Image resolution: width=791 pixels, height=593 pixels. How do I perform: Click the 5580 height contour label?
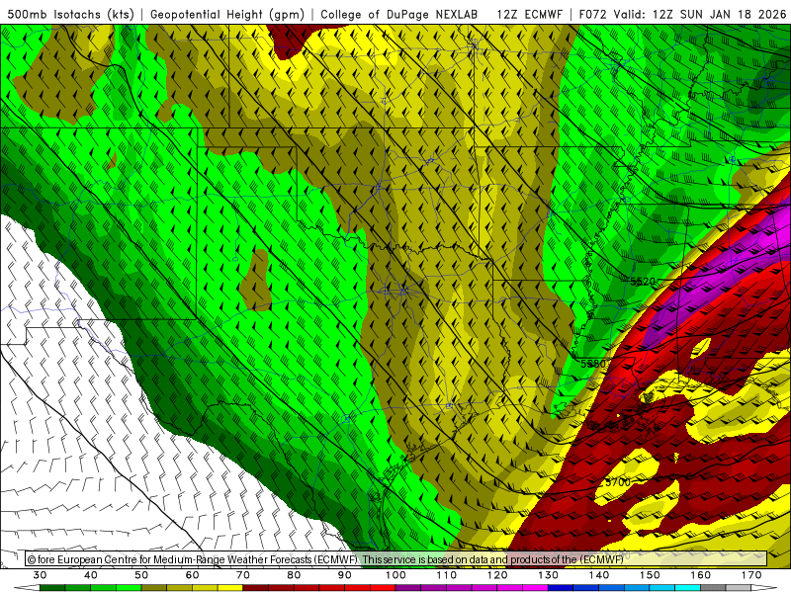click(592, 364)
